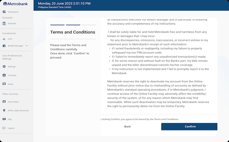229x142 pixels.
Task: Click the first progress step bar
Action: [58, 25]
